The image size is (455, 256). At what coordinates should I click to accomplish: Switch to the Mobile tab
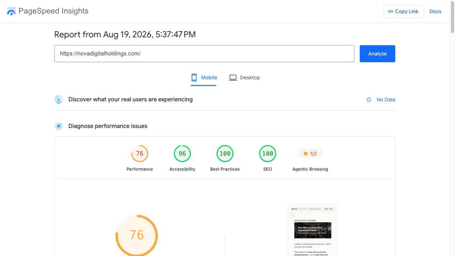(x=204, y=78)
